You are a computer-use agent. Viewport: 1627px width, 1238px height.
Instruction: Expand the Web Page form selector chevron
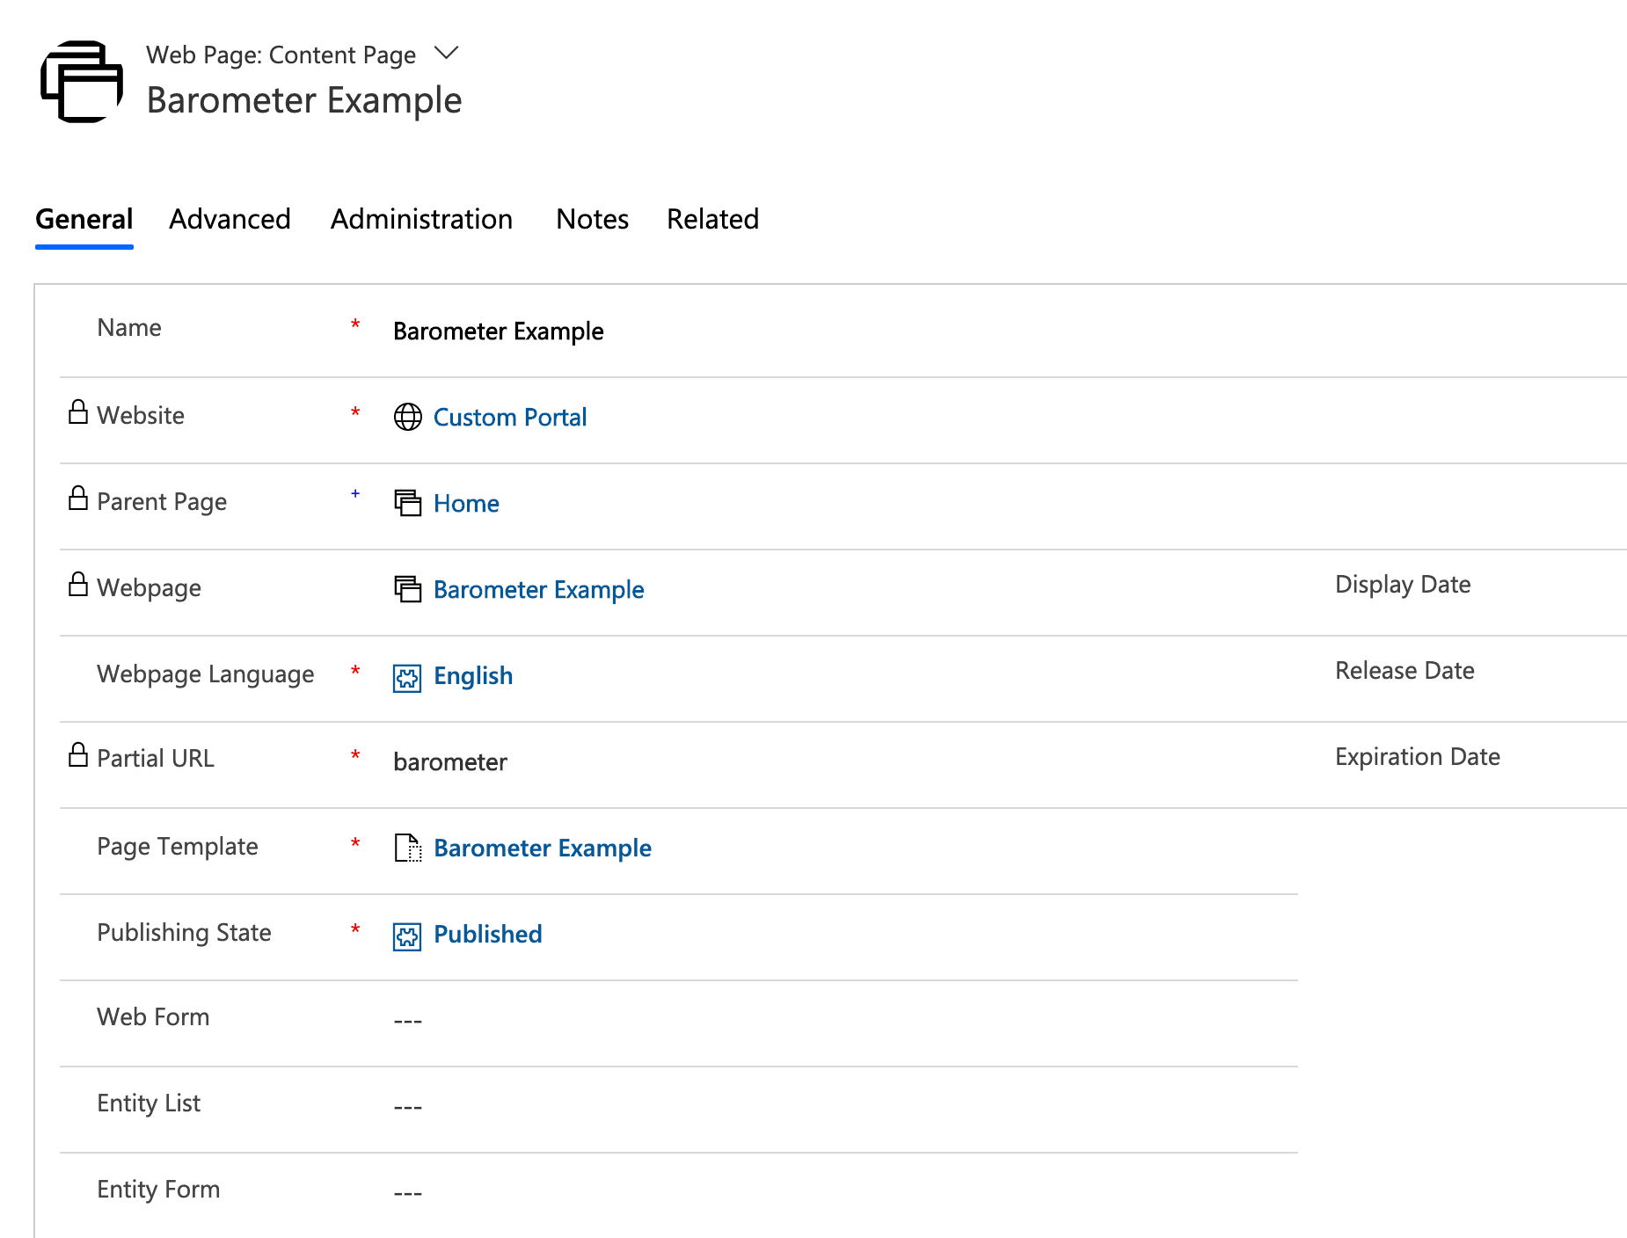coord(447,54)
